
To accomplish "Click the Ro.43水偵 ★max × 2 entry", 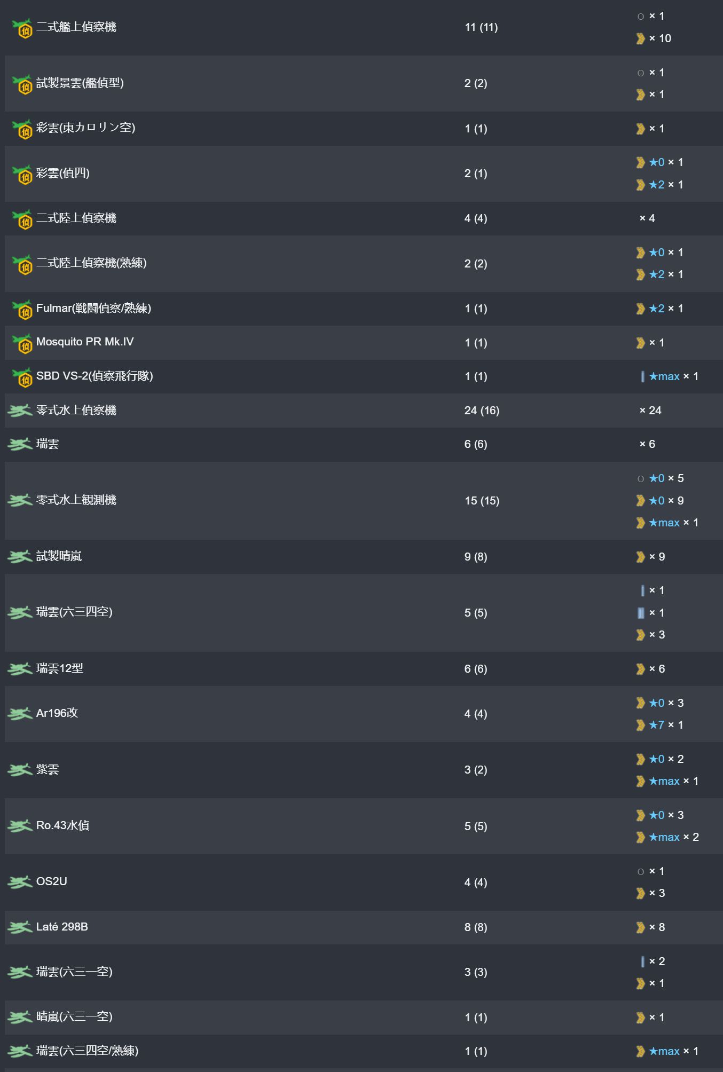I will (667, 837).
